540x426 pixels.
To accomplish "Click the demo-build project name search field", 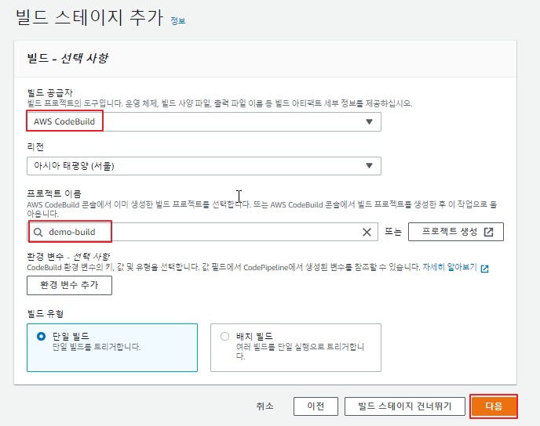I will [202, 232].
